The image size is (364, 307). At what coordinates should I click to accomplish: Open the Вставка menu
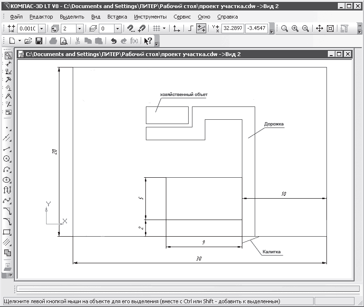[117, 17]
